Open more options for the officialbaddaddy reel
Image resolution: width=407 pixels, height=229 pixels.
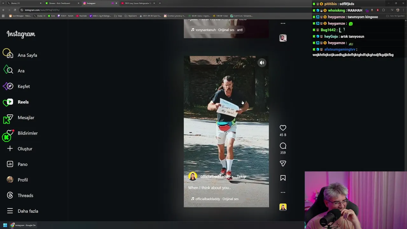(283, 192)
